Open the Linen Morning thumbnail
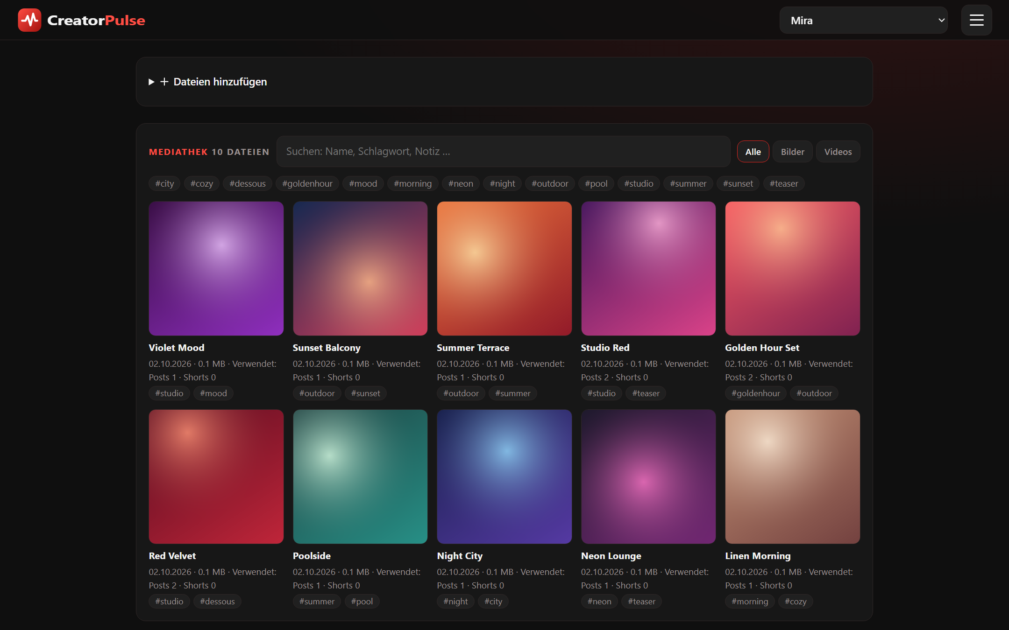 (792, 476)
